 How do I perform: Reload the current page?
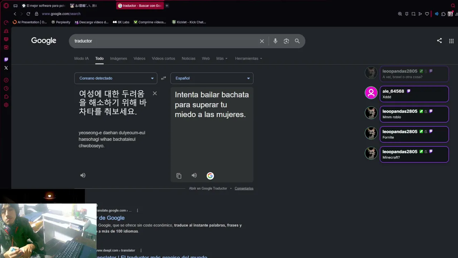point(28,14)
